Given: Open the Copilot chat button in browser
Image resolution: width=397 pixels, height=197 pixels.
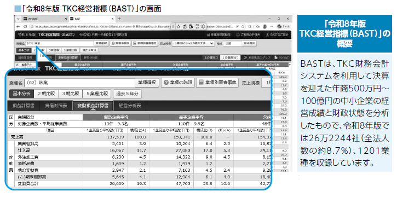Looking at the screenshot, I should 283,26.
